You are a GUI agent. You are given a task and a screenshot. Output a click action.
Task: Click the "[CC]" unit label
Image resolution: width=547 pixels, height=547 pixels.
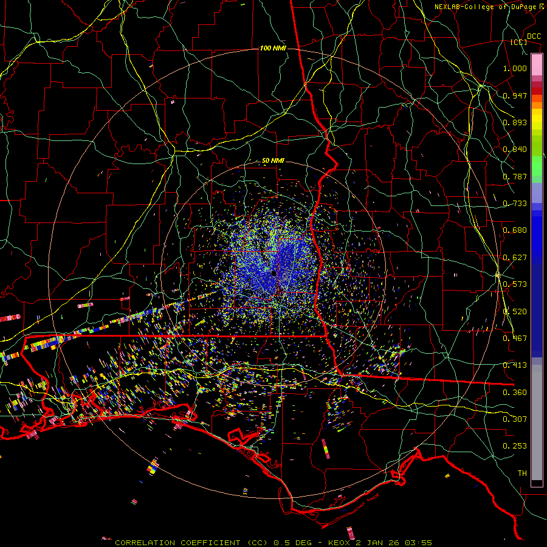pos(519,43)
